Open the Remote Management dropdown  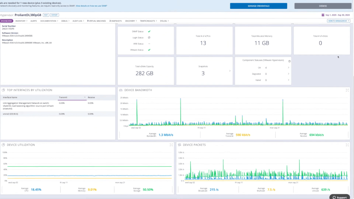click(x=339, y=21)
